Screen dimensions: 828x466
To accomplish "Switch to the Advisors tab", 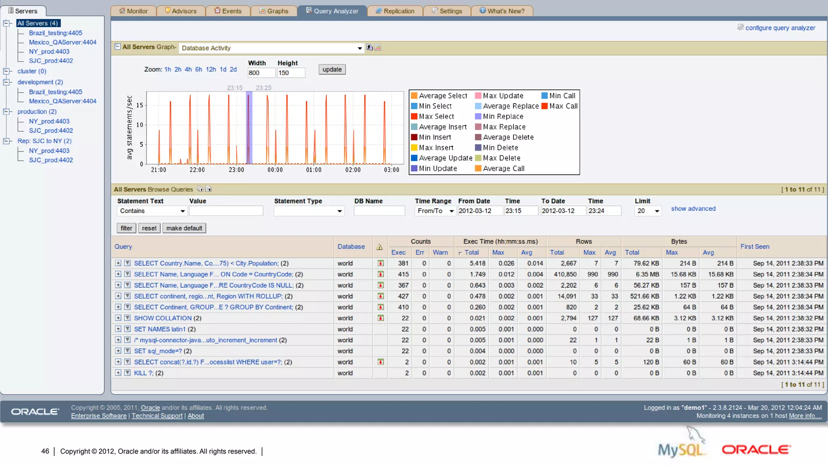I will pyautogui.click(x=181, y=11).
